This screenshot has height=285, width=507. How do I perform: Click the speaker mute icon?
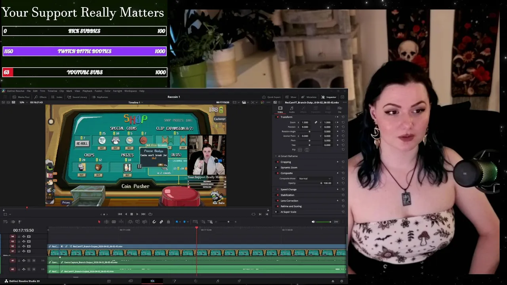[x=313, y=222]
